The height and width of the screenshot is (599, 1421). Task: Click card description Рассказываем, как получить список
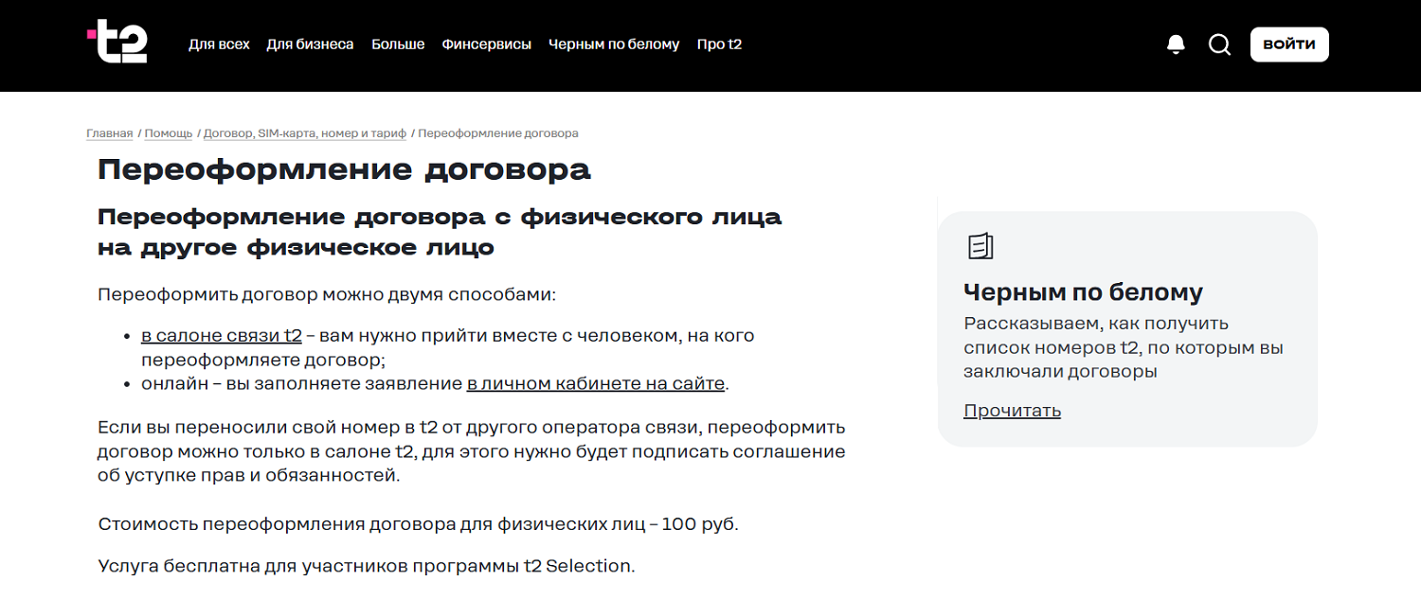tap(1124, 347)
